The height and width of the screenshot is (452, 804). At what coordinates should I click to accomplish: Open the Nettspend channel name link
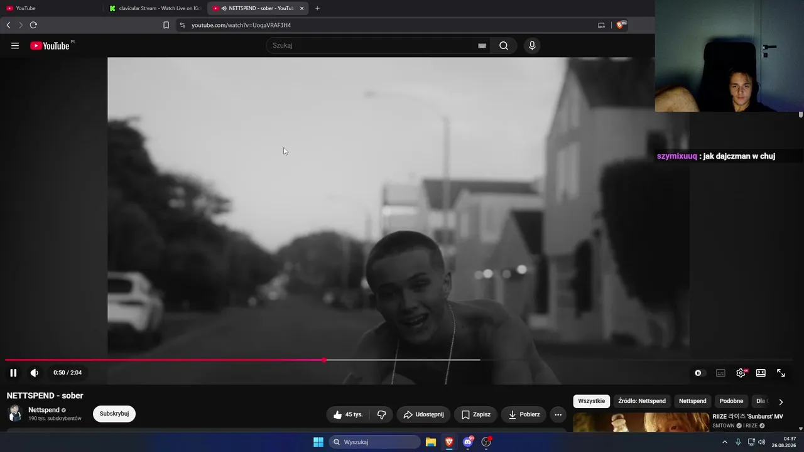(x=44, y=410)
